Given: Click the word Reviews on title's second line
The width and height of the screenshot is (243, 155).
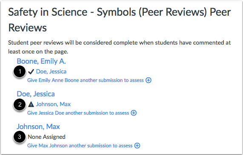Looking at the screenshot, I should pyautogui.click(x=27, y=28).
